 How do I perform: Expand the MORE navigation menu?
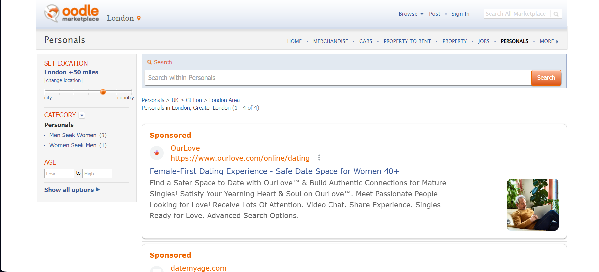click(549, 41)
